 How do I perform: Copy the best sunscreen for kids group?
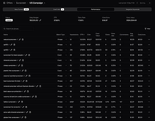click(x=26, y=81)
